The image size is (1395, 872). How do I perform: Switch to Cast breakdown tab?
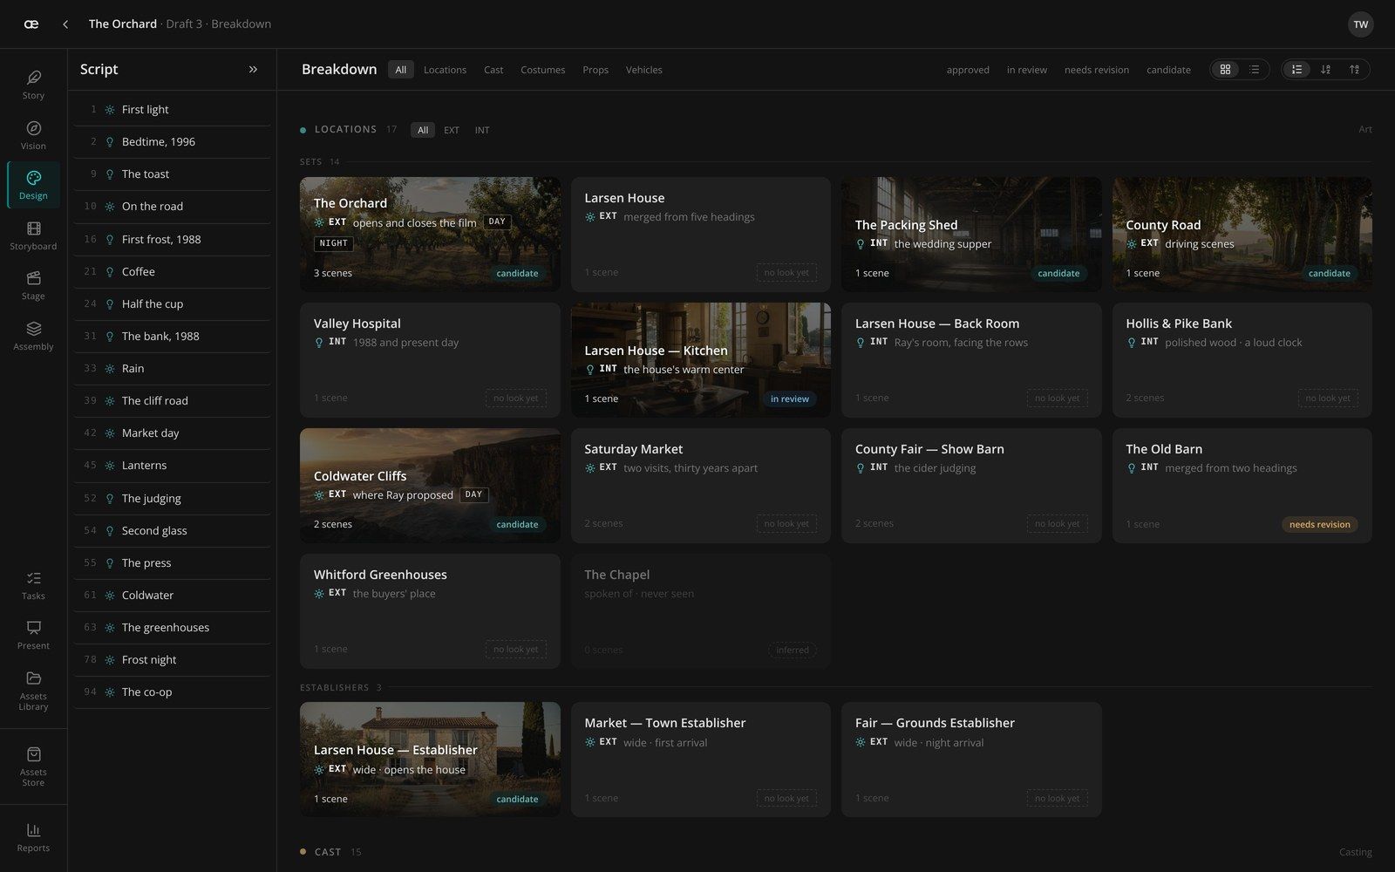point(493,70)
